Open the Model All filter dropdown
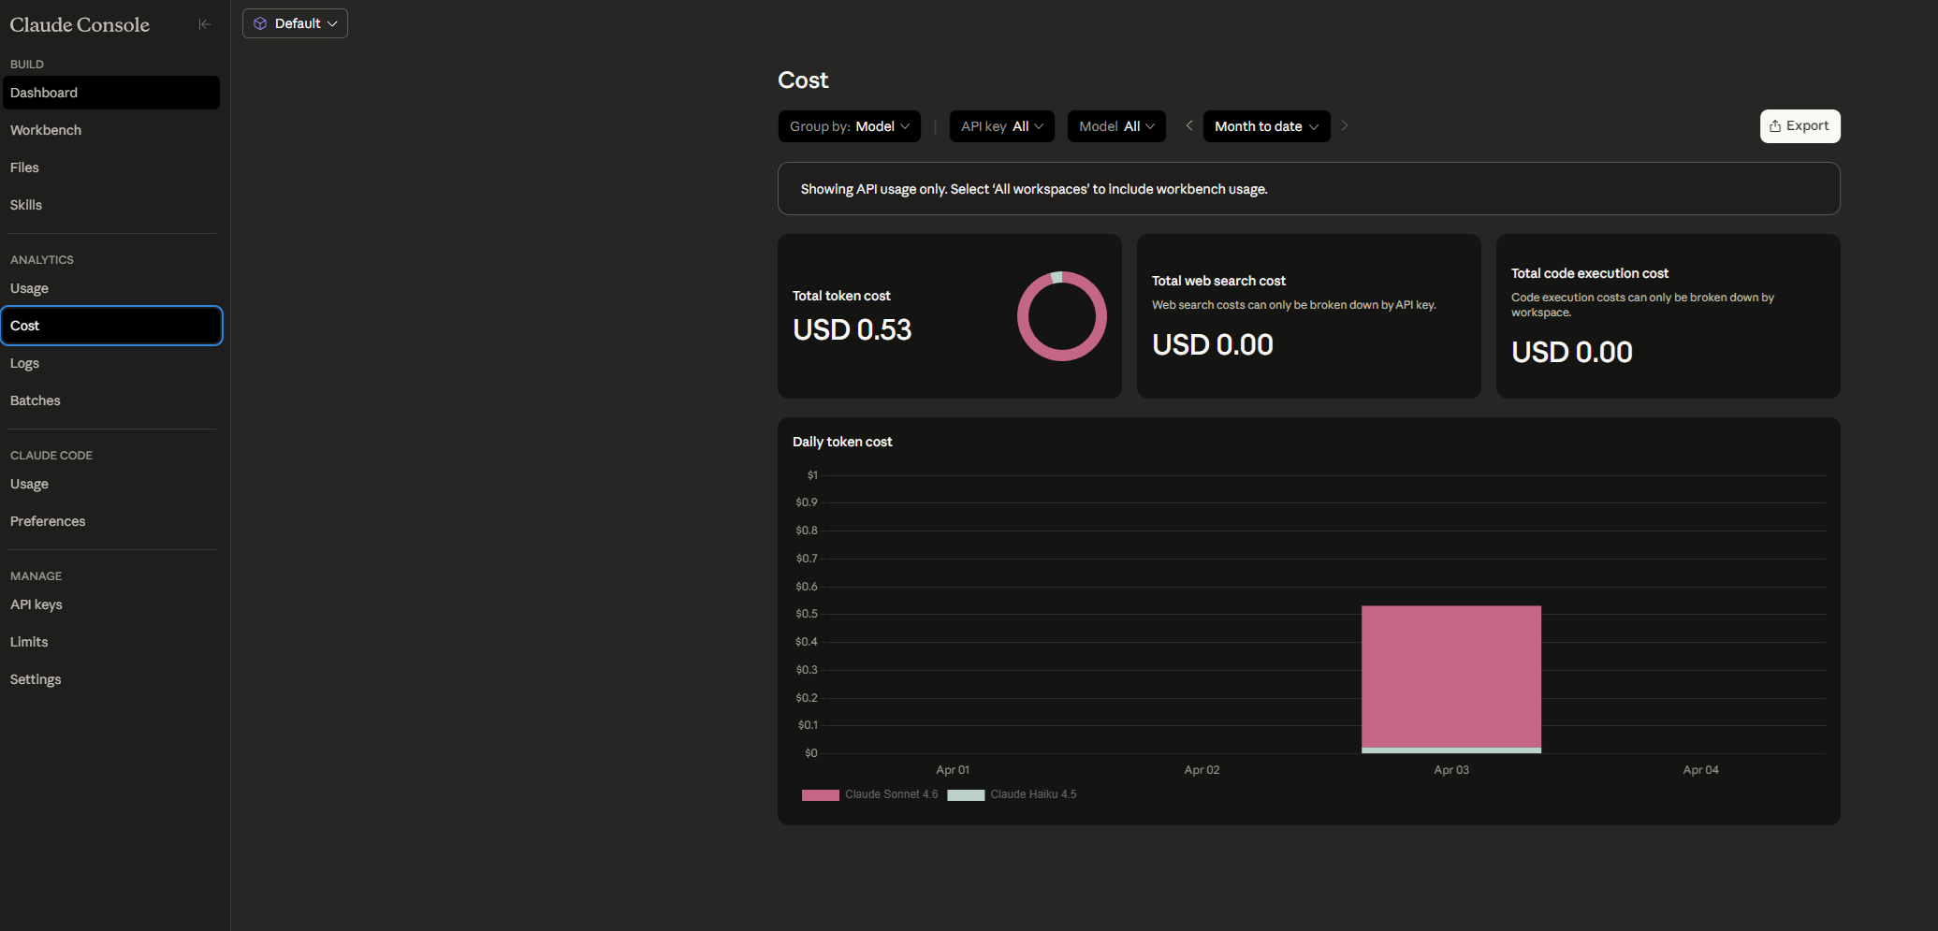Viewport: 1938px width, 931px height. pos(1116,126)
